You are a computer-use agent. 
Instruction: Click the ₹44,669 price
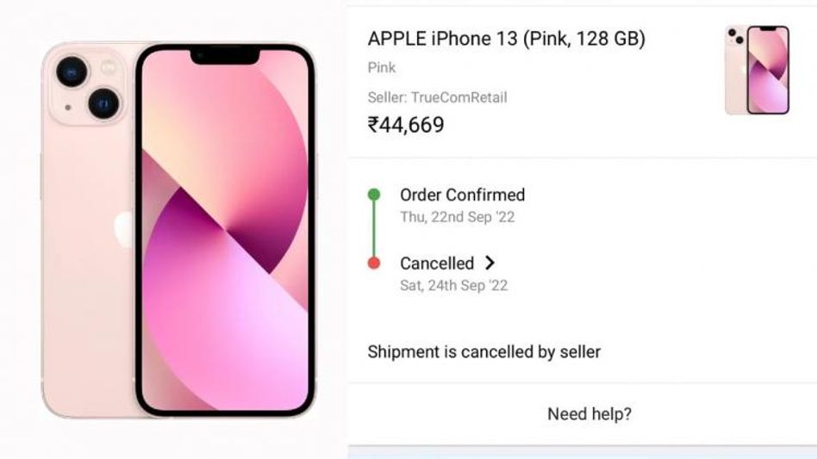[x=406, y=125]
